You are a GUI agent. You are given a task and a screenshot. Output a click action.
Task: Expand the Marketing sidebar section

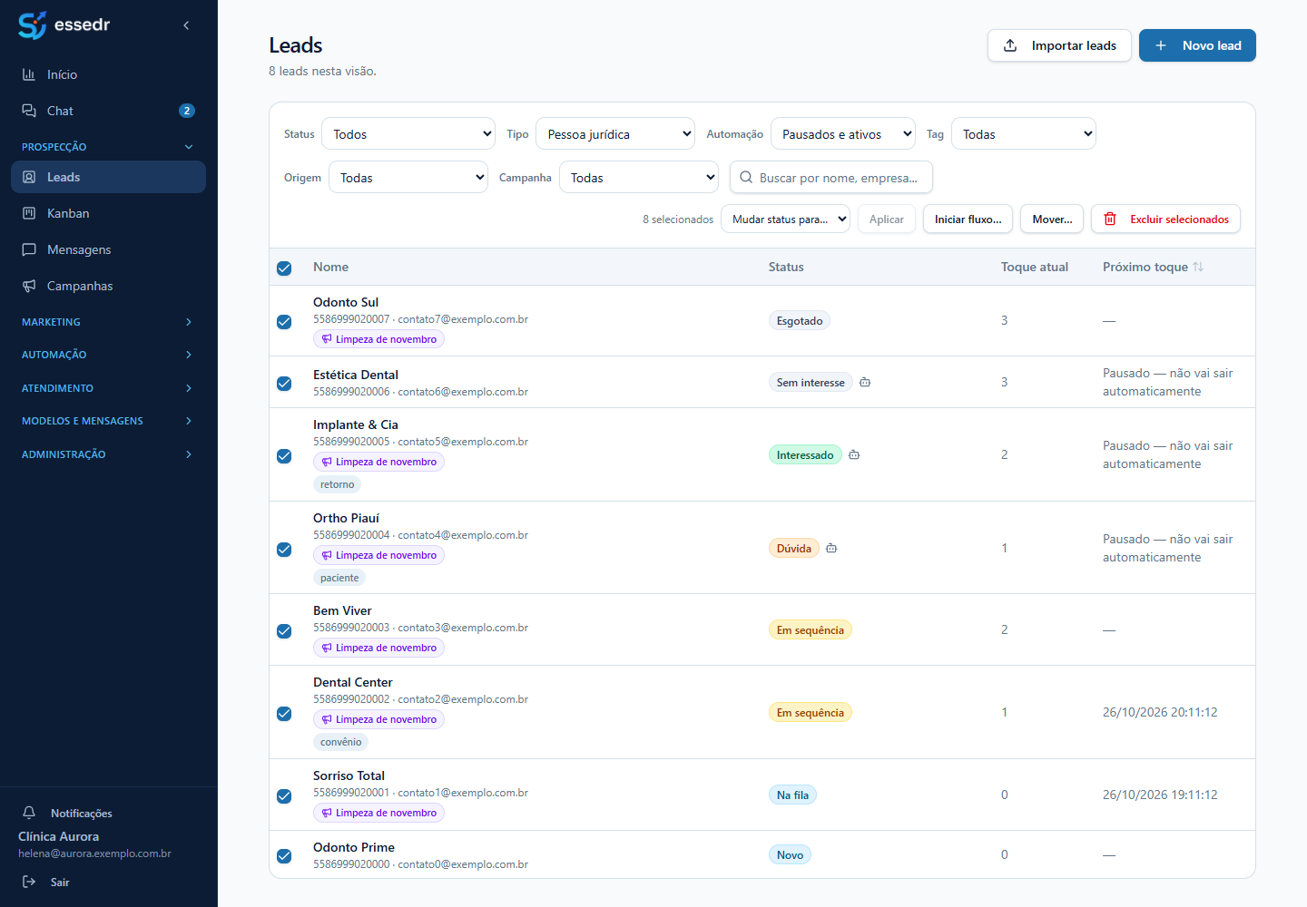[x=108, y=322]
